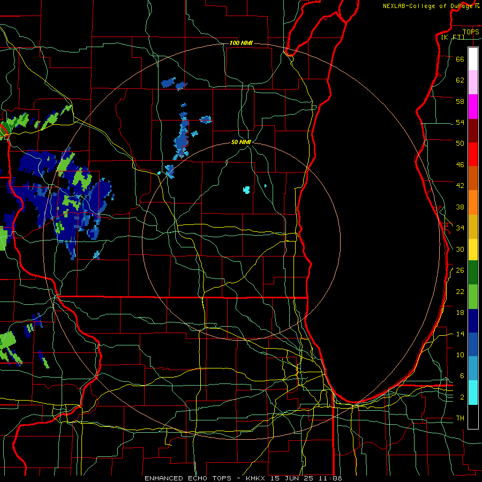Click the '42' legend value
Screen dimensions: 482x482
[460, 185]
